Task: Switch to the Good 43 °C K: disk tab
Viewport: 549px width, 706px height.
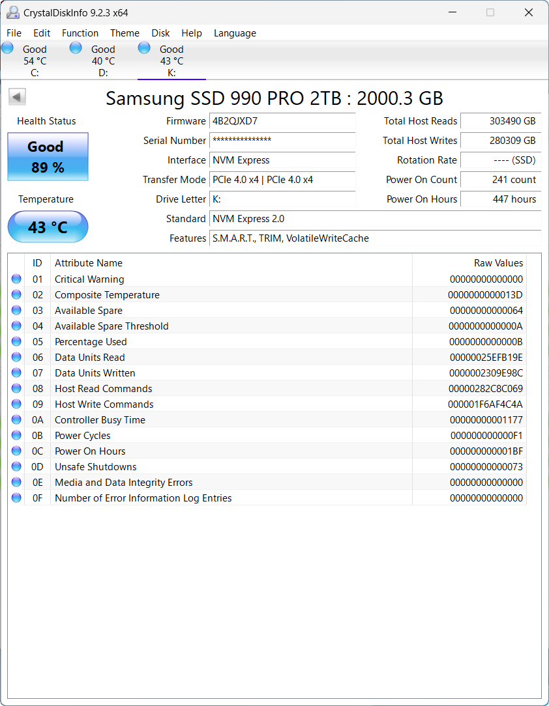Action: click(x=171, y=61)
